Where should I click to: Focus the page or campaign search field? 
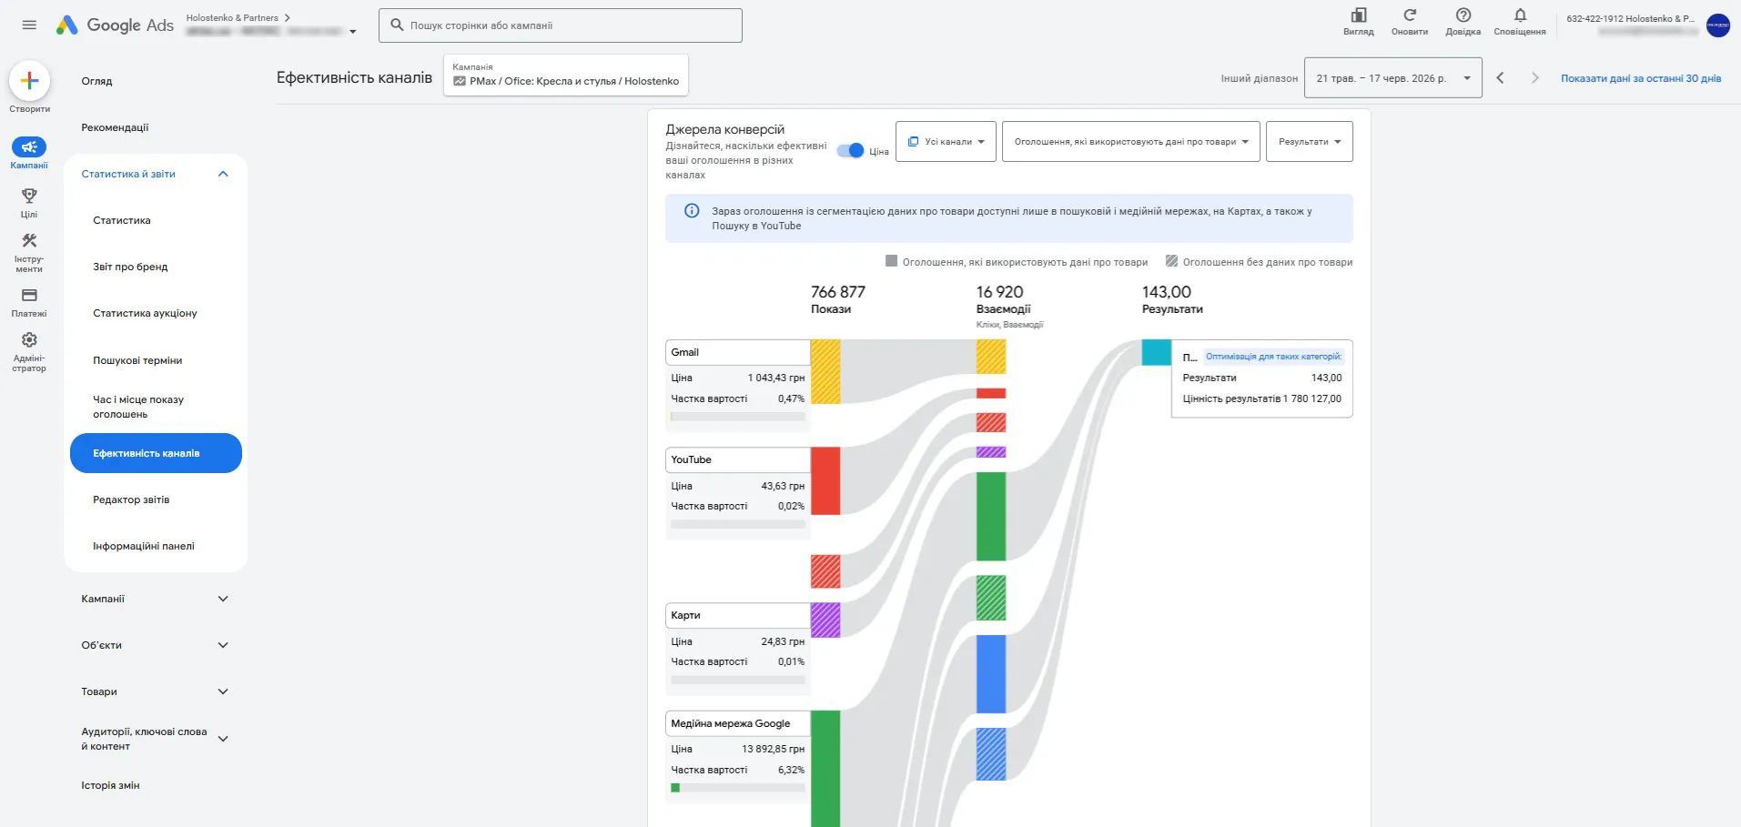tap(561, 25)
